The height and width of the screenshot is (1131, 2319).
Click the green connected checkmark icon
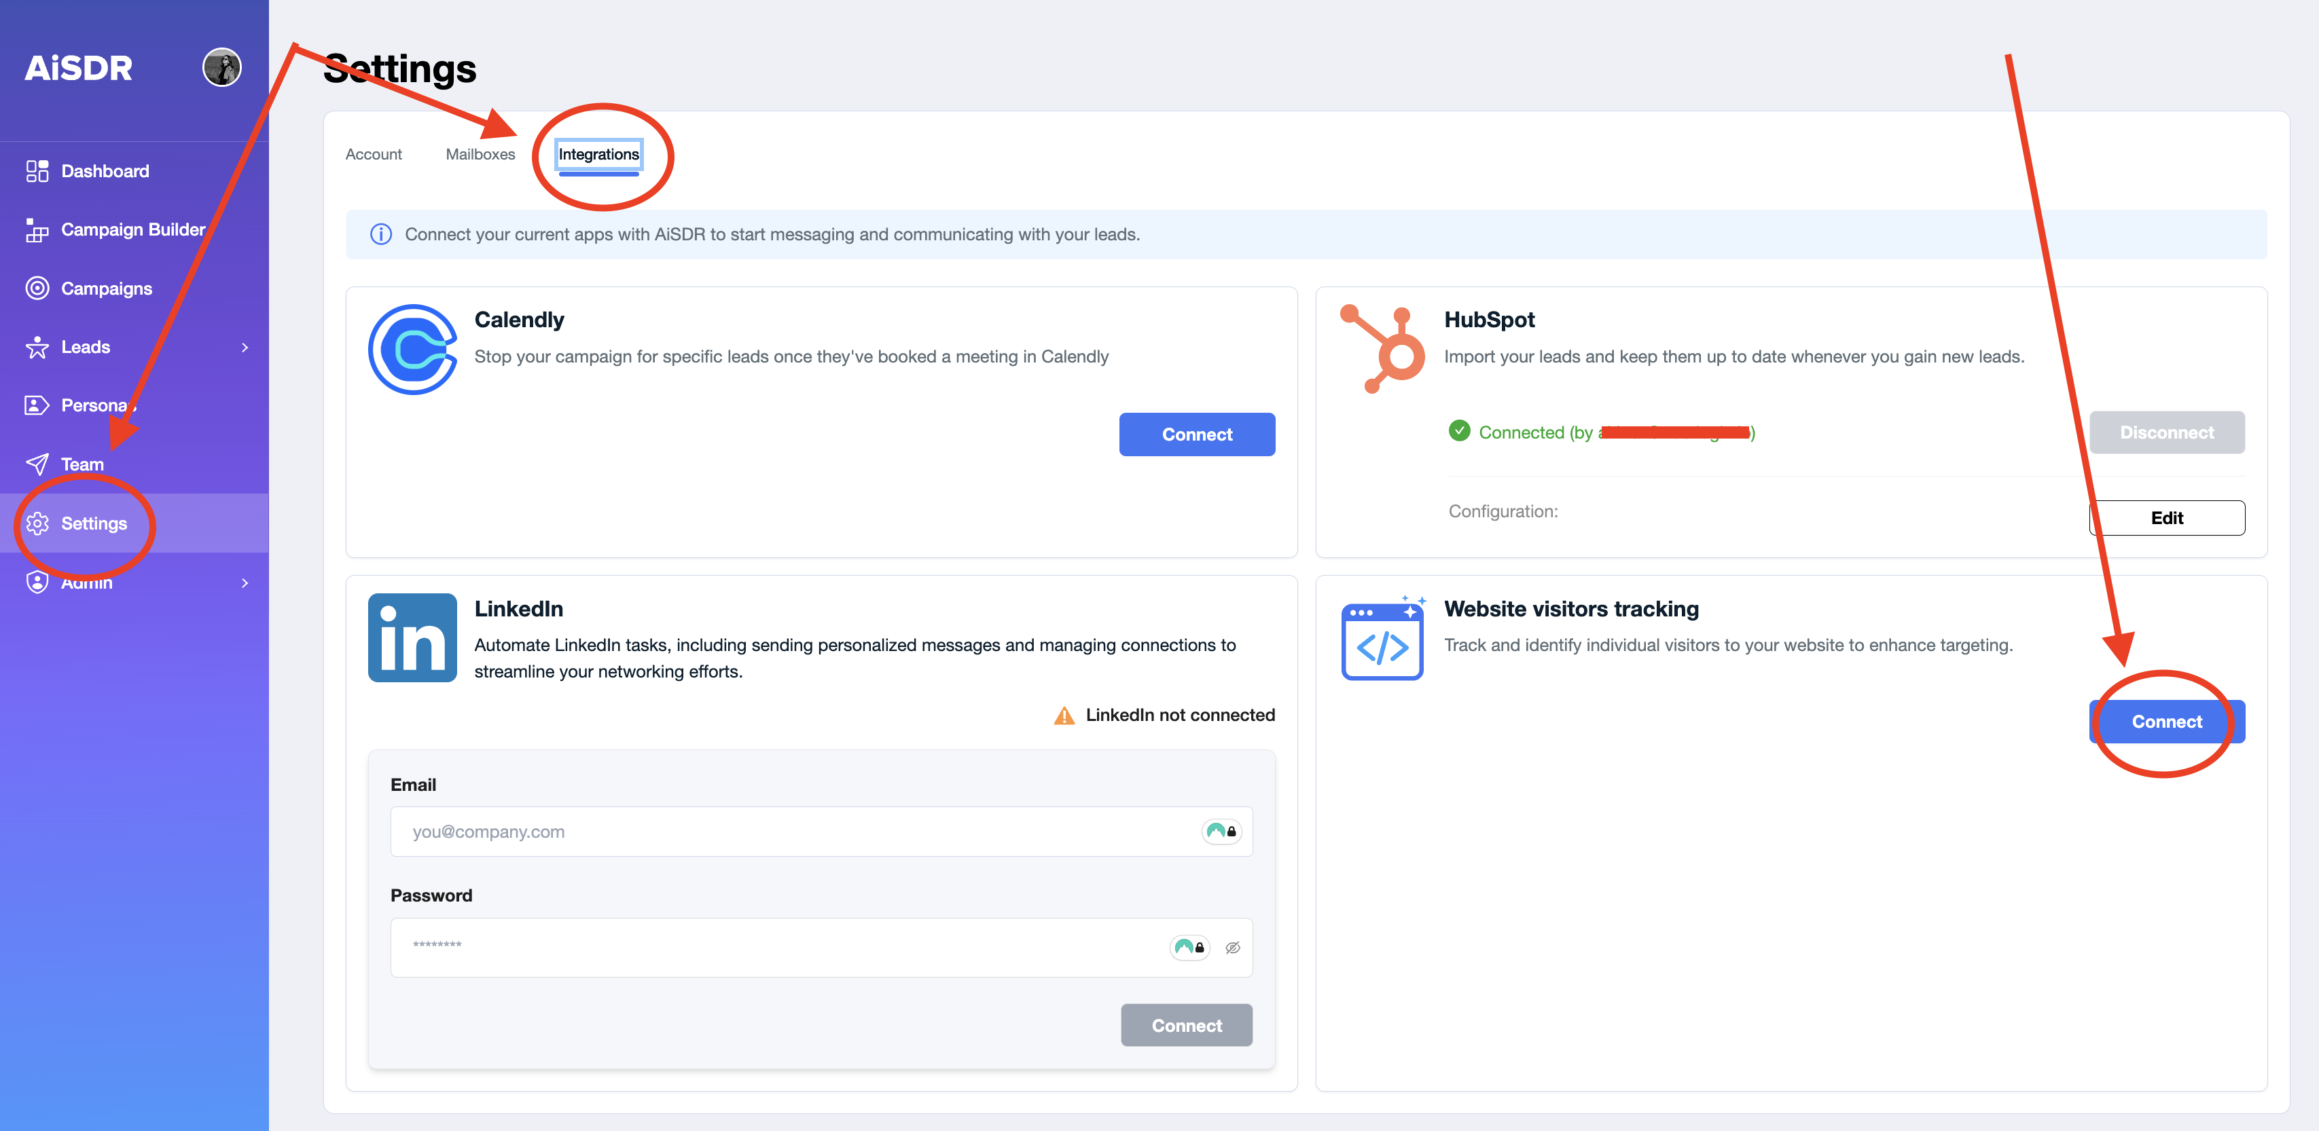[1459, 431]
